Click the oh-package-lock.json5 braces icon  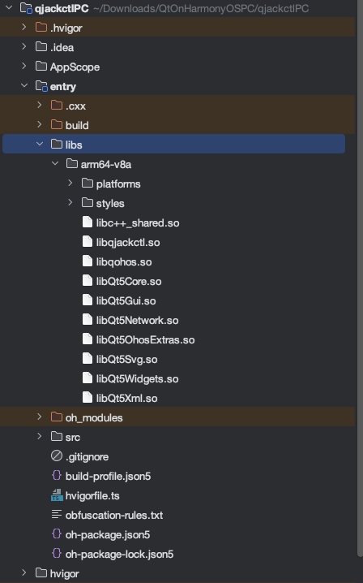pos(57,554)
